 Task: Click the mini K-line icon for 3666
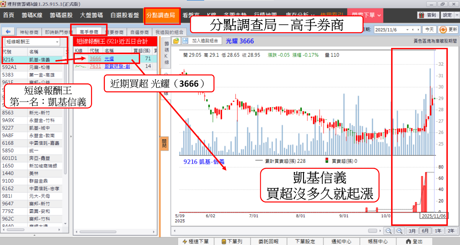tap(81, 59)
